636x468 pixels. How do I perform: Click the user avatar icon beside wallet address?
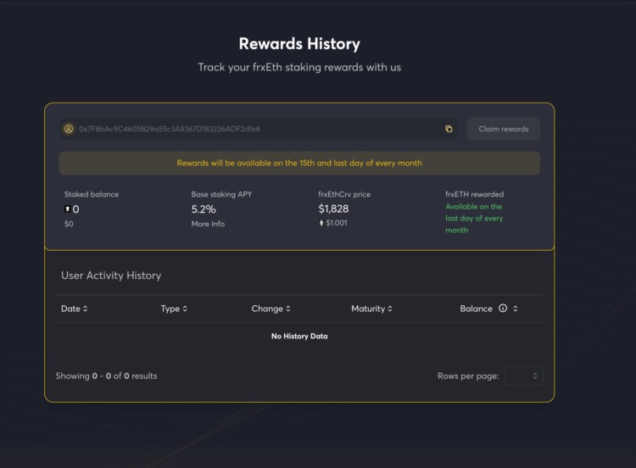point(69,129)
